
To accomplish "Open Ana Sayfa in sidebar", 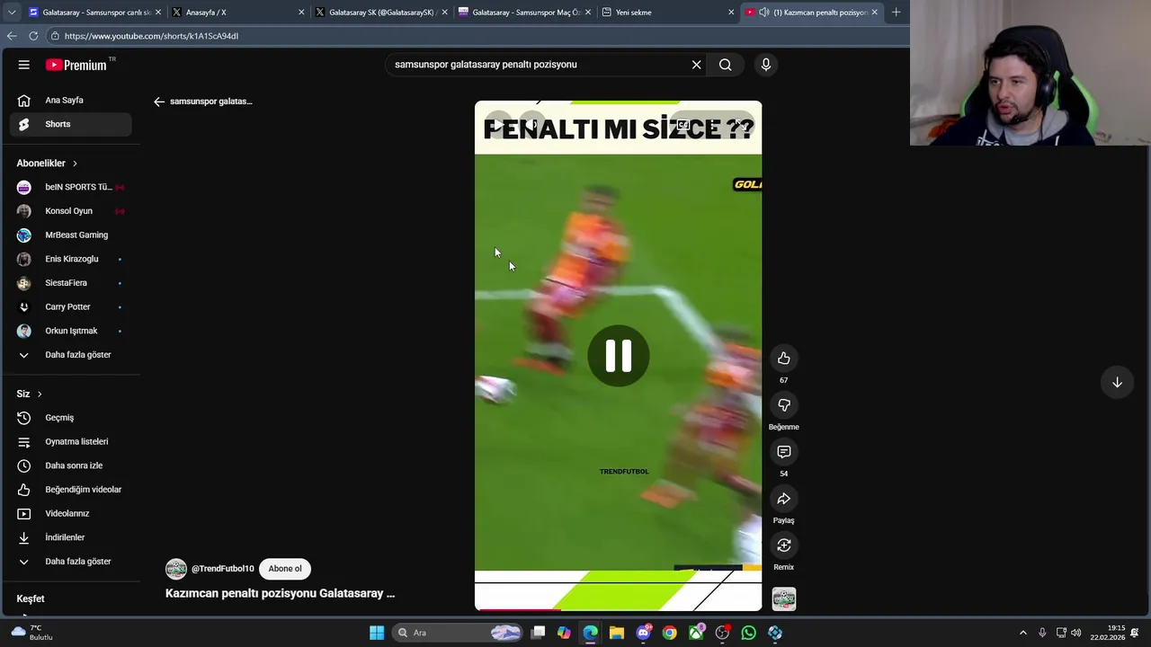I will click(x=70, y=101).
